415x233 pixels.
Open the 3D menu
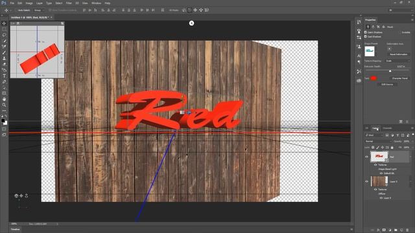click(77, 3)
